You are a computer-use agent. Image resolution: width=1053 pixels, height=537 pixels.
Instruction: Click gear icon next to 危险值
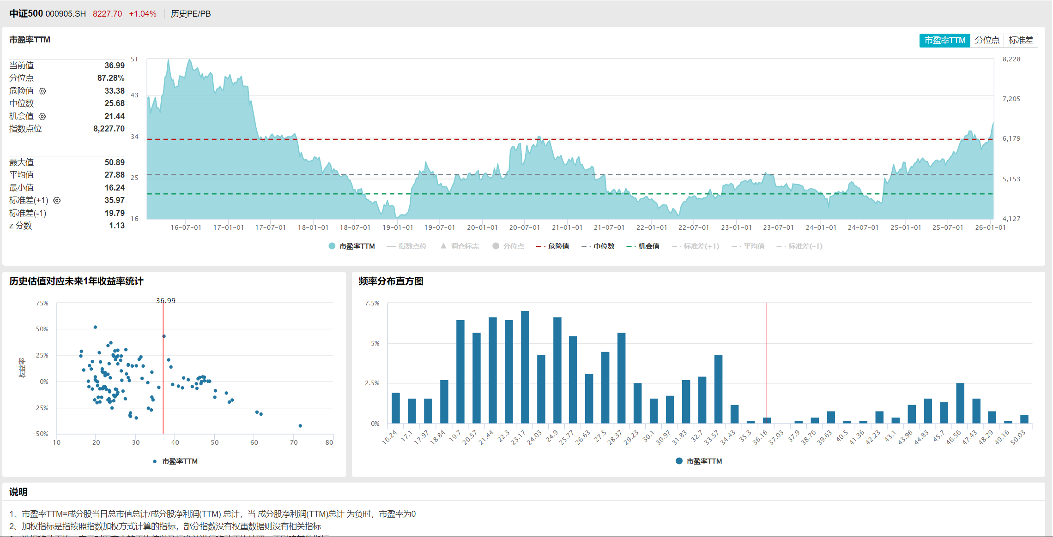point(42,91)
